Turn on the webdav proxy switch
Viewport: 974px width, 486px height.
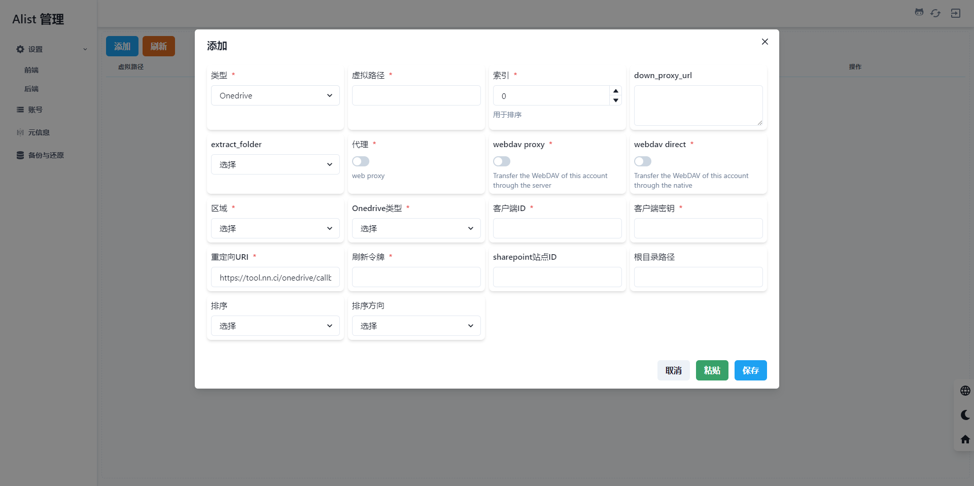pyautogui.click(x=502, y=161)
